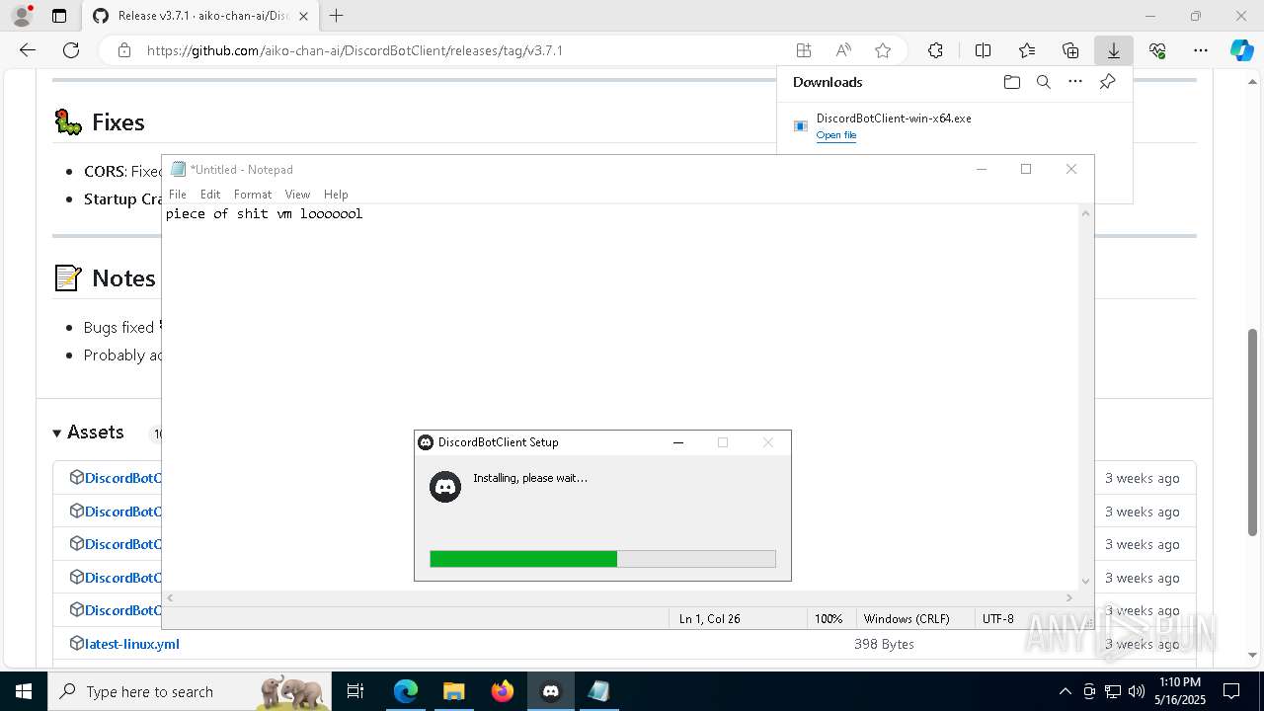Viewport: 1264px width, 711px height.
Task: Switch to Microsoft Edge on taskbar
Action: (x=406, y=691)
